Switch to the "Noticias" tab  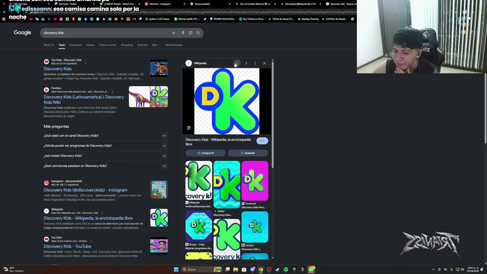142,45
